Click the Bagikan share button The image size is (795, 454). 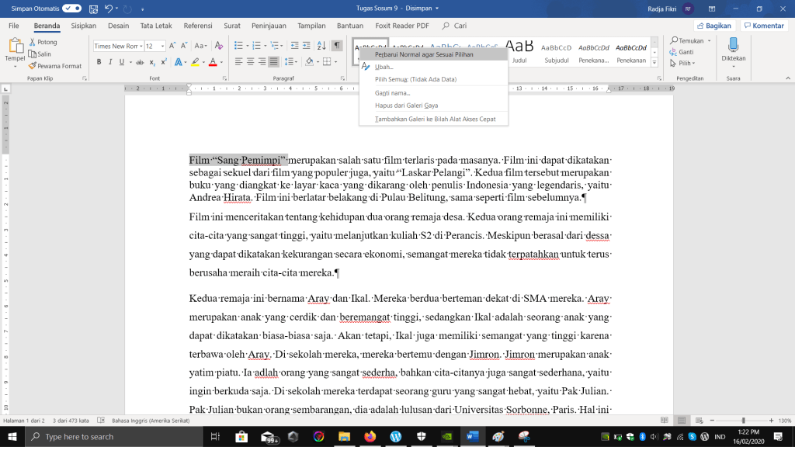[x=713, y=26]
